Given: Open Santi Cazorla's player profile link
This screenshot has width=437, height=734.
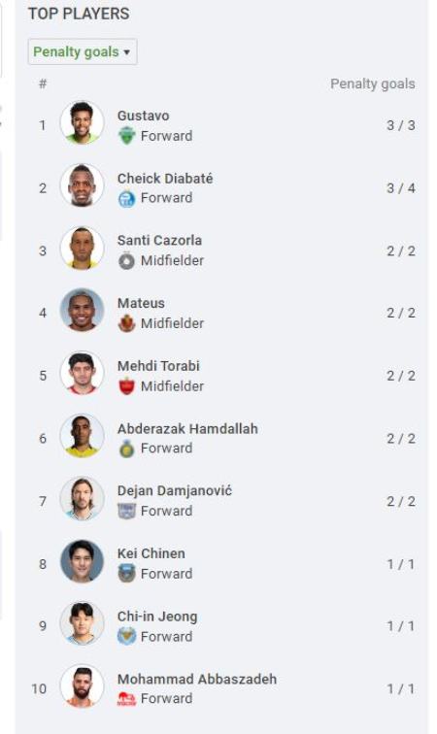Looking at the screenshot, I should click(x=159, y=241).
